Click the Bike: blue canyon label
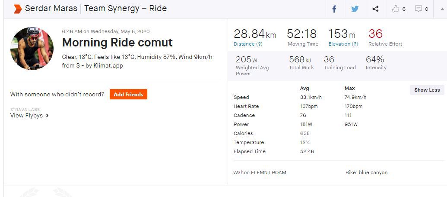 (366, 172)
